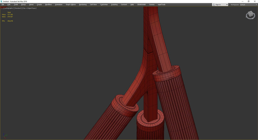Open the Scripting menu
The image size is (258, 140).
114,5
